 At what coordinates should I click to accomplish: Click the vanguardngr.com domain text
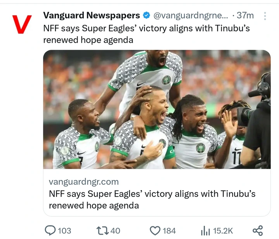coord(84,182)
